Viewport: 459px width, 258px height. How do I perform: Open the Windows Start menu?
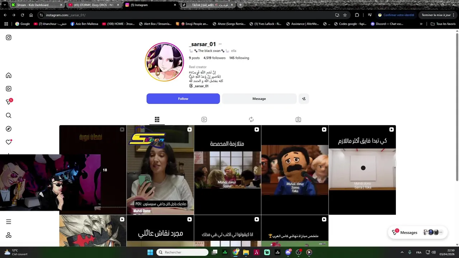coord(150,252)
